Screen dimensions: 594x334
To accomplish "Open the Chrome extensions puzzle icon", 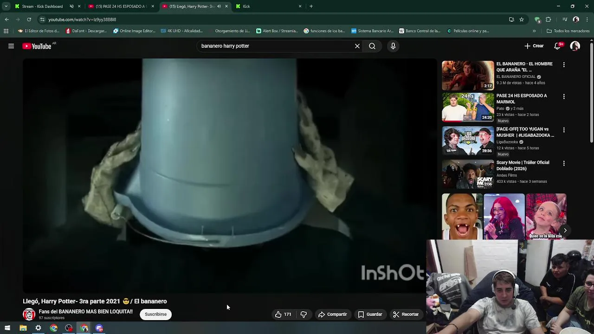I will point(548,19).
